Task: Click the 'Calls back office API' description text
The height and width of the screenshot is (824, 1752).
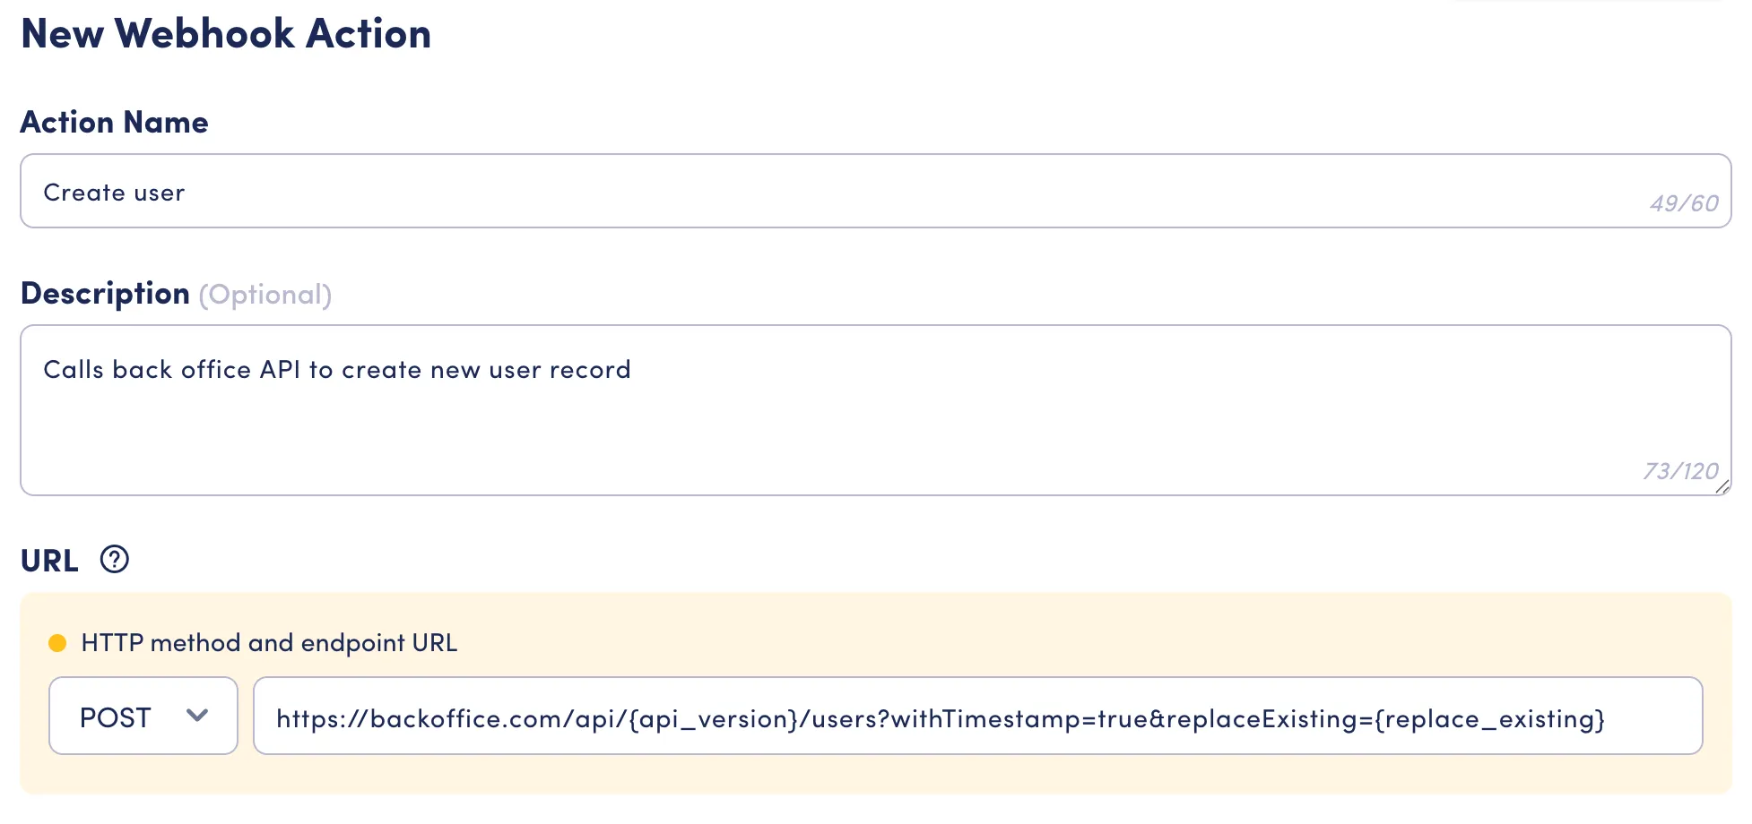Action: (x=172, y=370)
